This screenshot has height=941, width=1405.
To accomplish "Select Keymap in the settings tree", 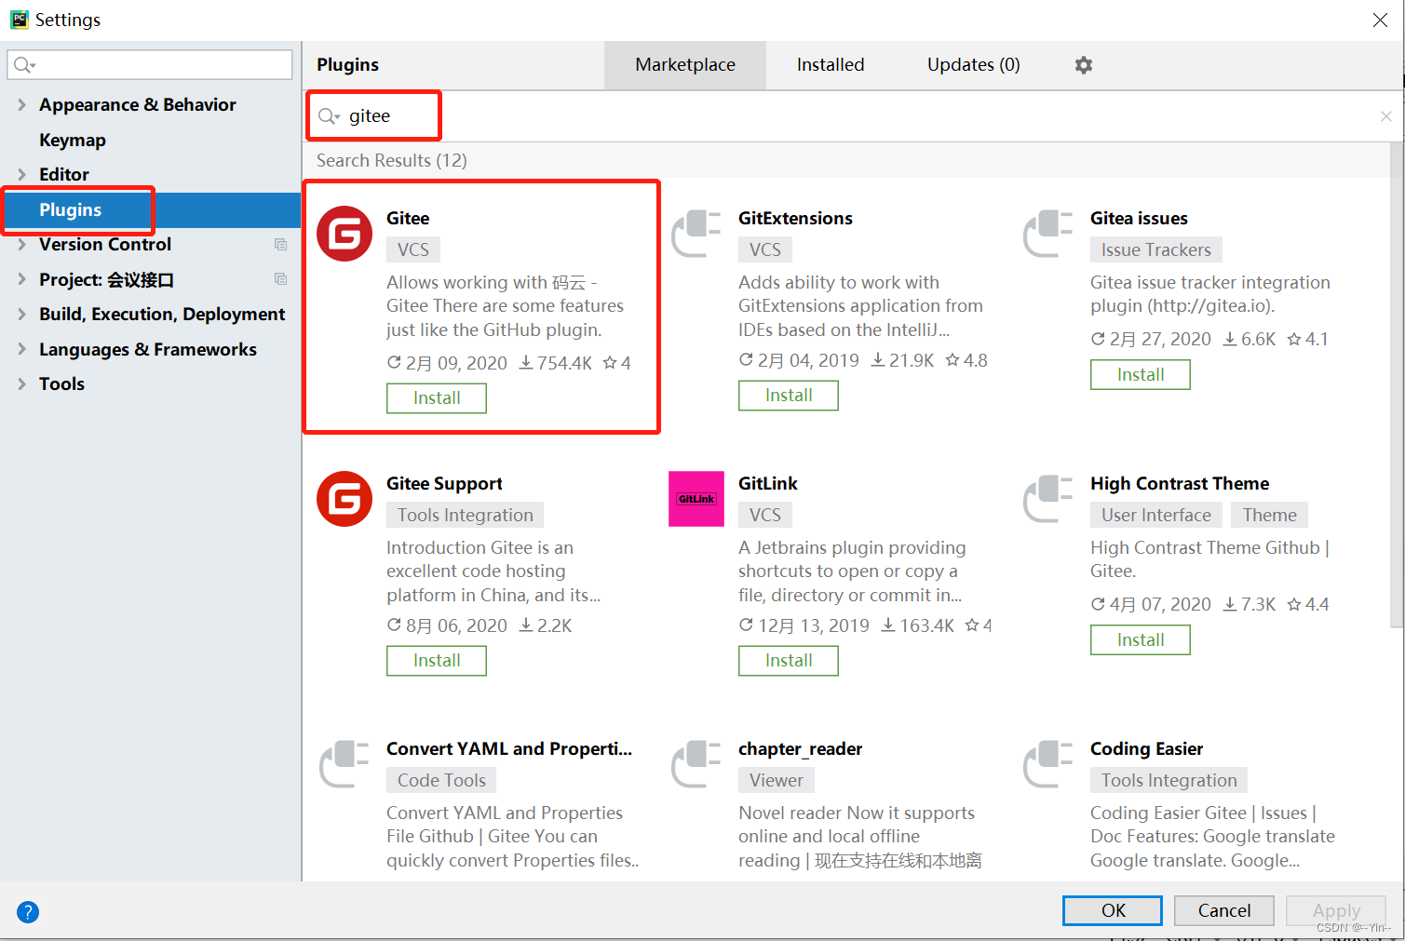I will [73, 140].
